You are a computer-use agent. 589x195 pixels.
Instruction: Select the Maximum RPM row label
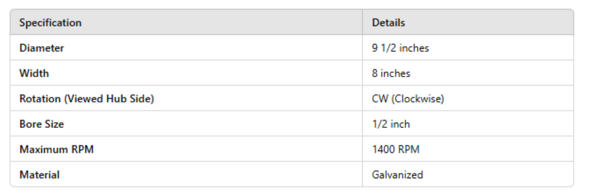point(57,149)
